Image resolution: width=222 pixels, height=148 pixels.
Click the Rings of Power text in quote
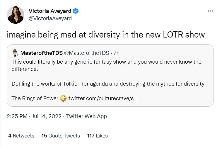point(35,98)
